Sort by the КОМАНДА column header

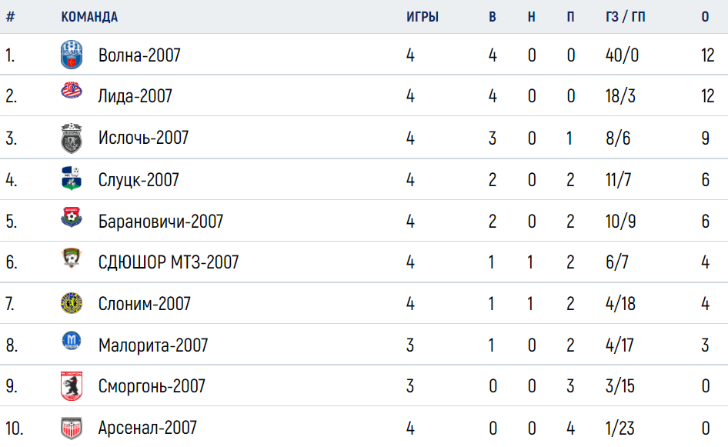coord(89,17)
